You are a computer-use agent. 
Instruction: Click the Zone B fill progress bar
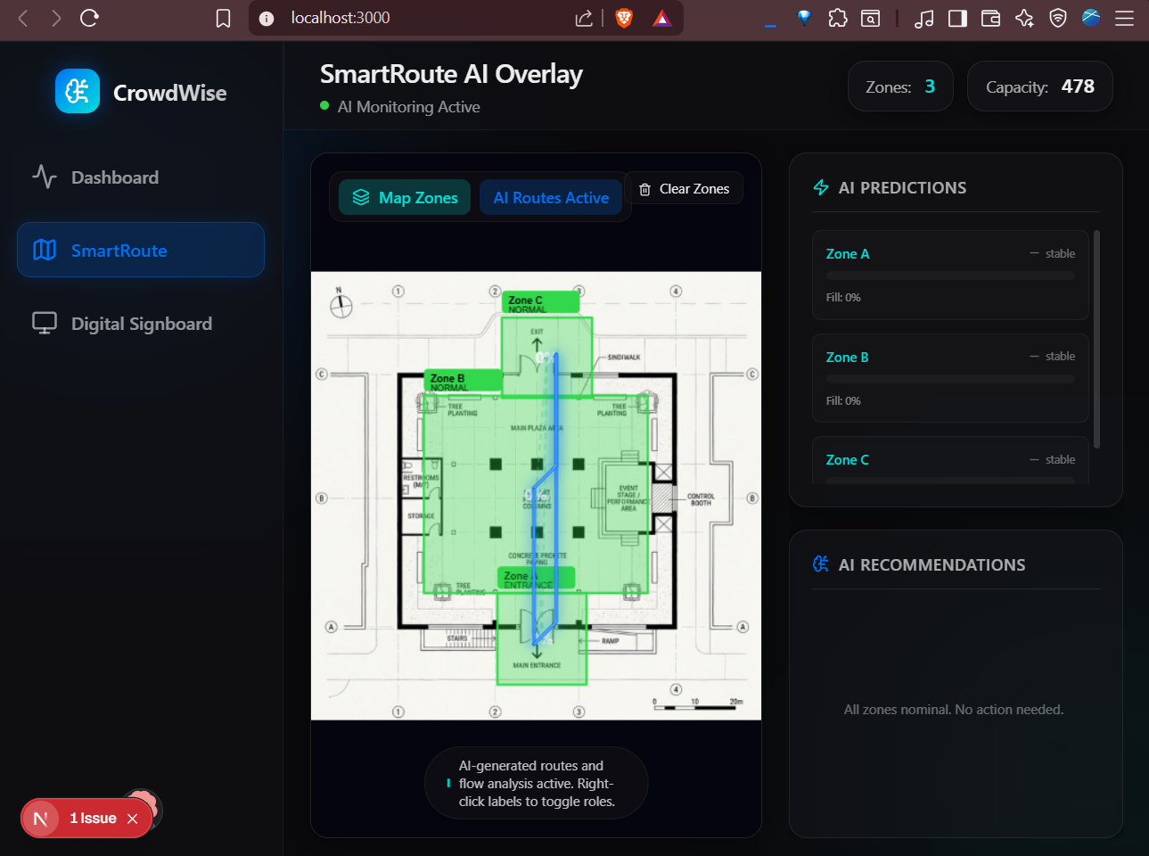pyautogui.click(x=950, y=379)
